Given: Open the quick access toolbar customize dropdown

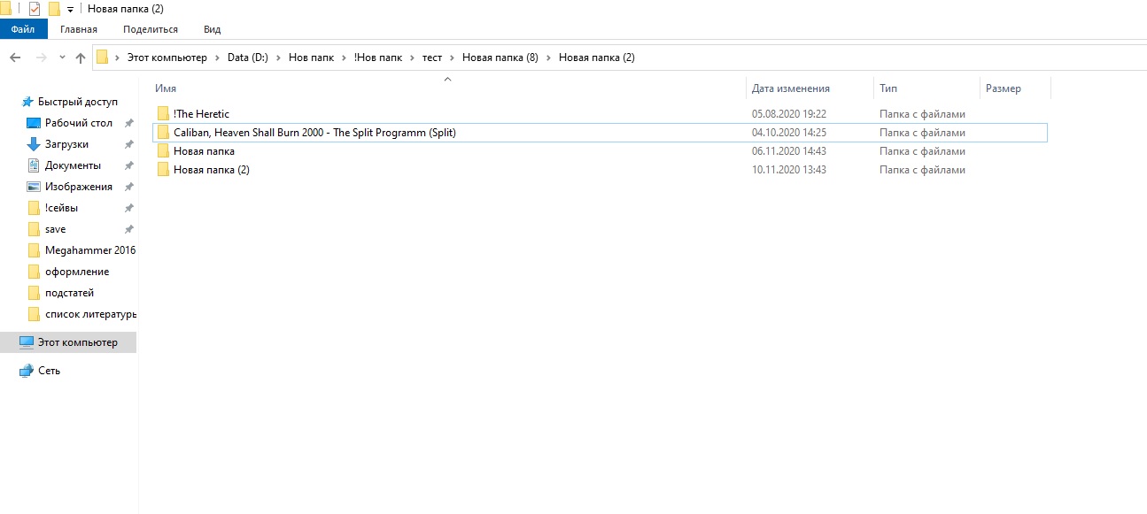Looking at the screenshot, I should (x=70, y=10).
